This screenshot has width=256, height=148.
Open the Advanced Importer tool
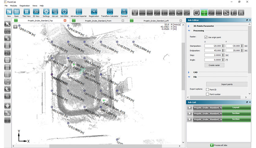pos(79,13)
